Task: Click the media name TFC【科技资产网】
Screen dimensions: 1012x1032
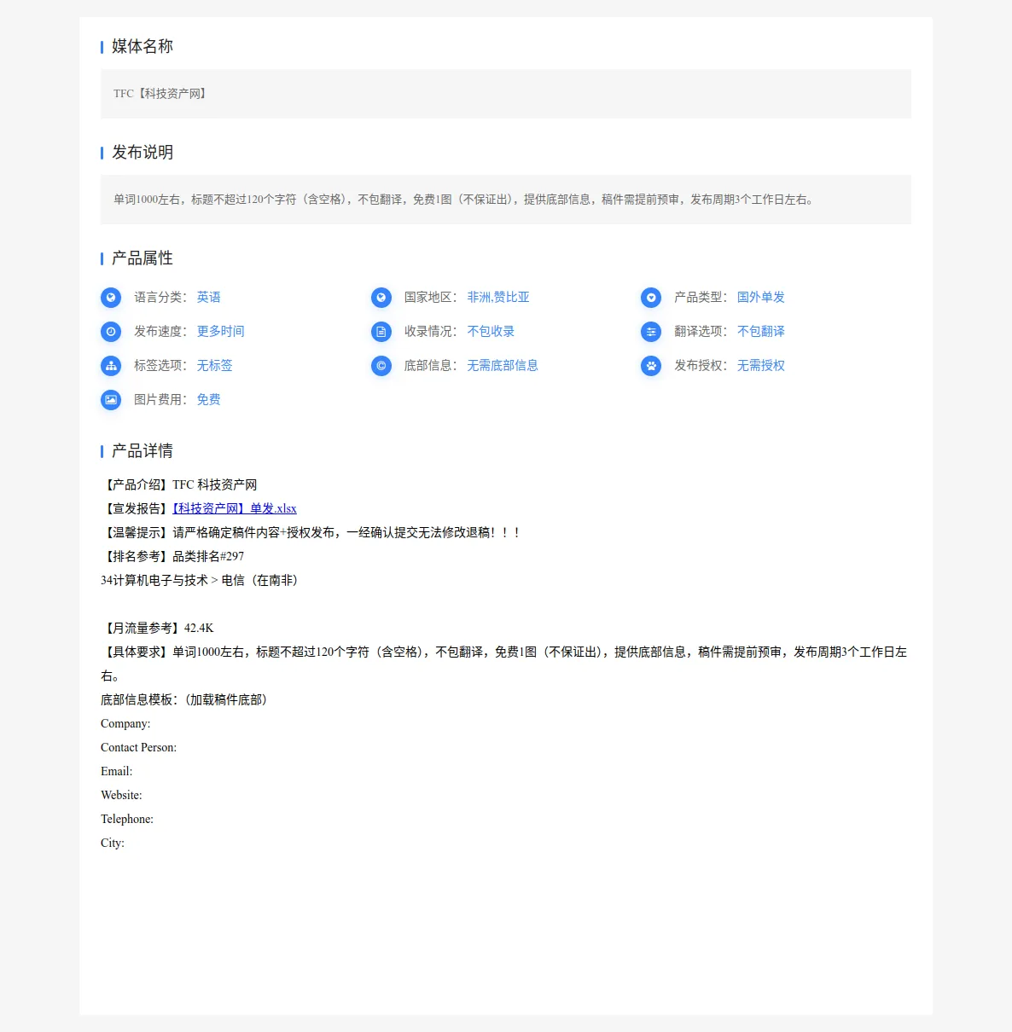Action: [x=161, y=94]
